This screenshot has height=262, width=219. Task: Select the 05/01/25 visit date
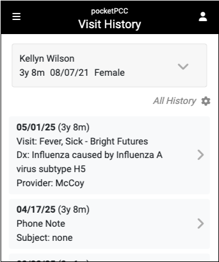point(36,127)
